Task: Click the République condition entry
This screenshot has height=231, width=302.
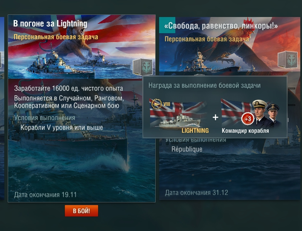Action: click(187, 149)
